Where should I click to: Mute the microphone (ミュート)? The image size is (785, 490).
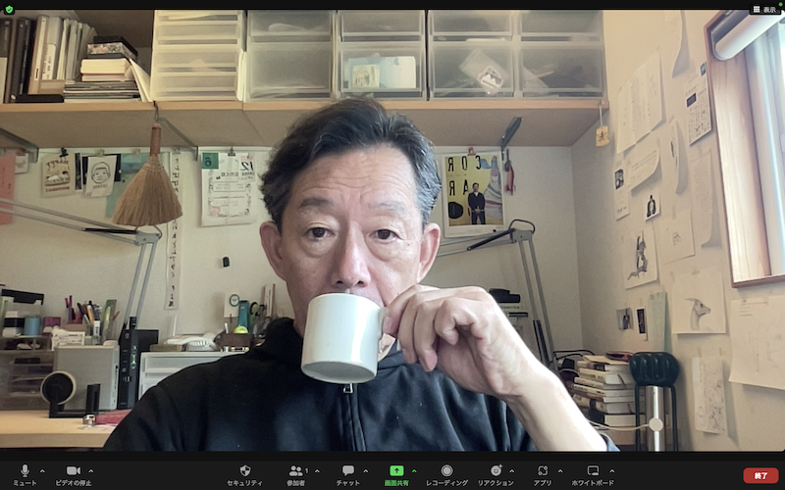[25, 471]
